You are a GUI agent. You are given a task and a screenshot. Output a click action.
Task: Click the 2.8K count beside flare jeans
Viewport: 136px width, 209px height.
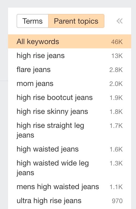point(116,70)
